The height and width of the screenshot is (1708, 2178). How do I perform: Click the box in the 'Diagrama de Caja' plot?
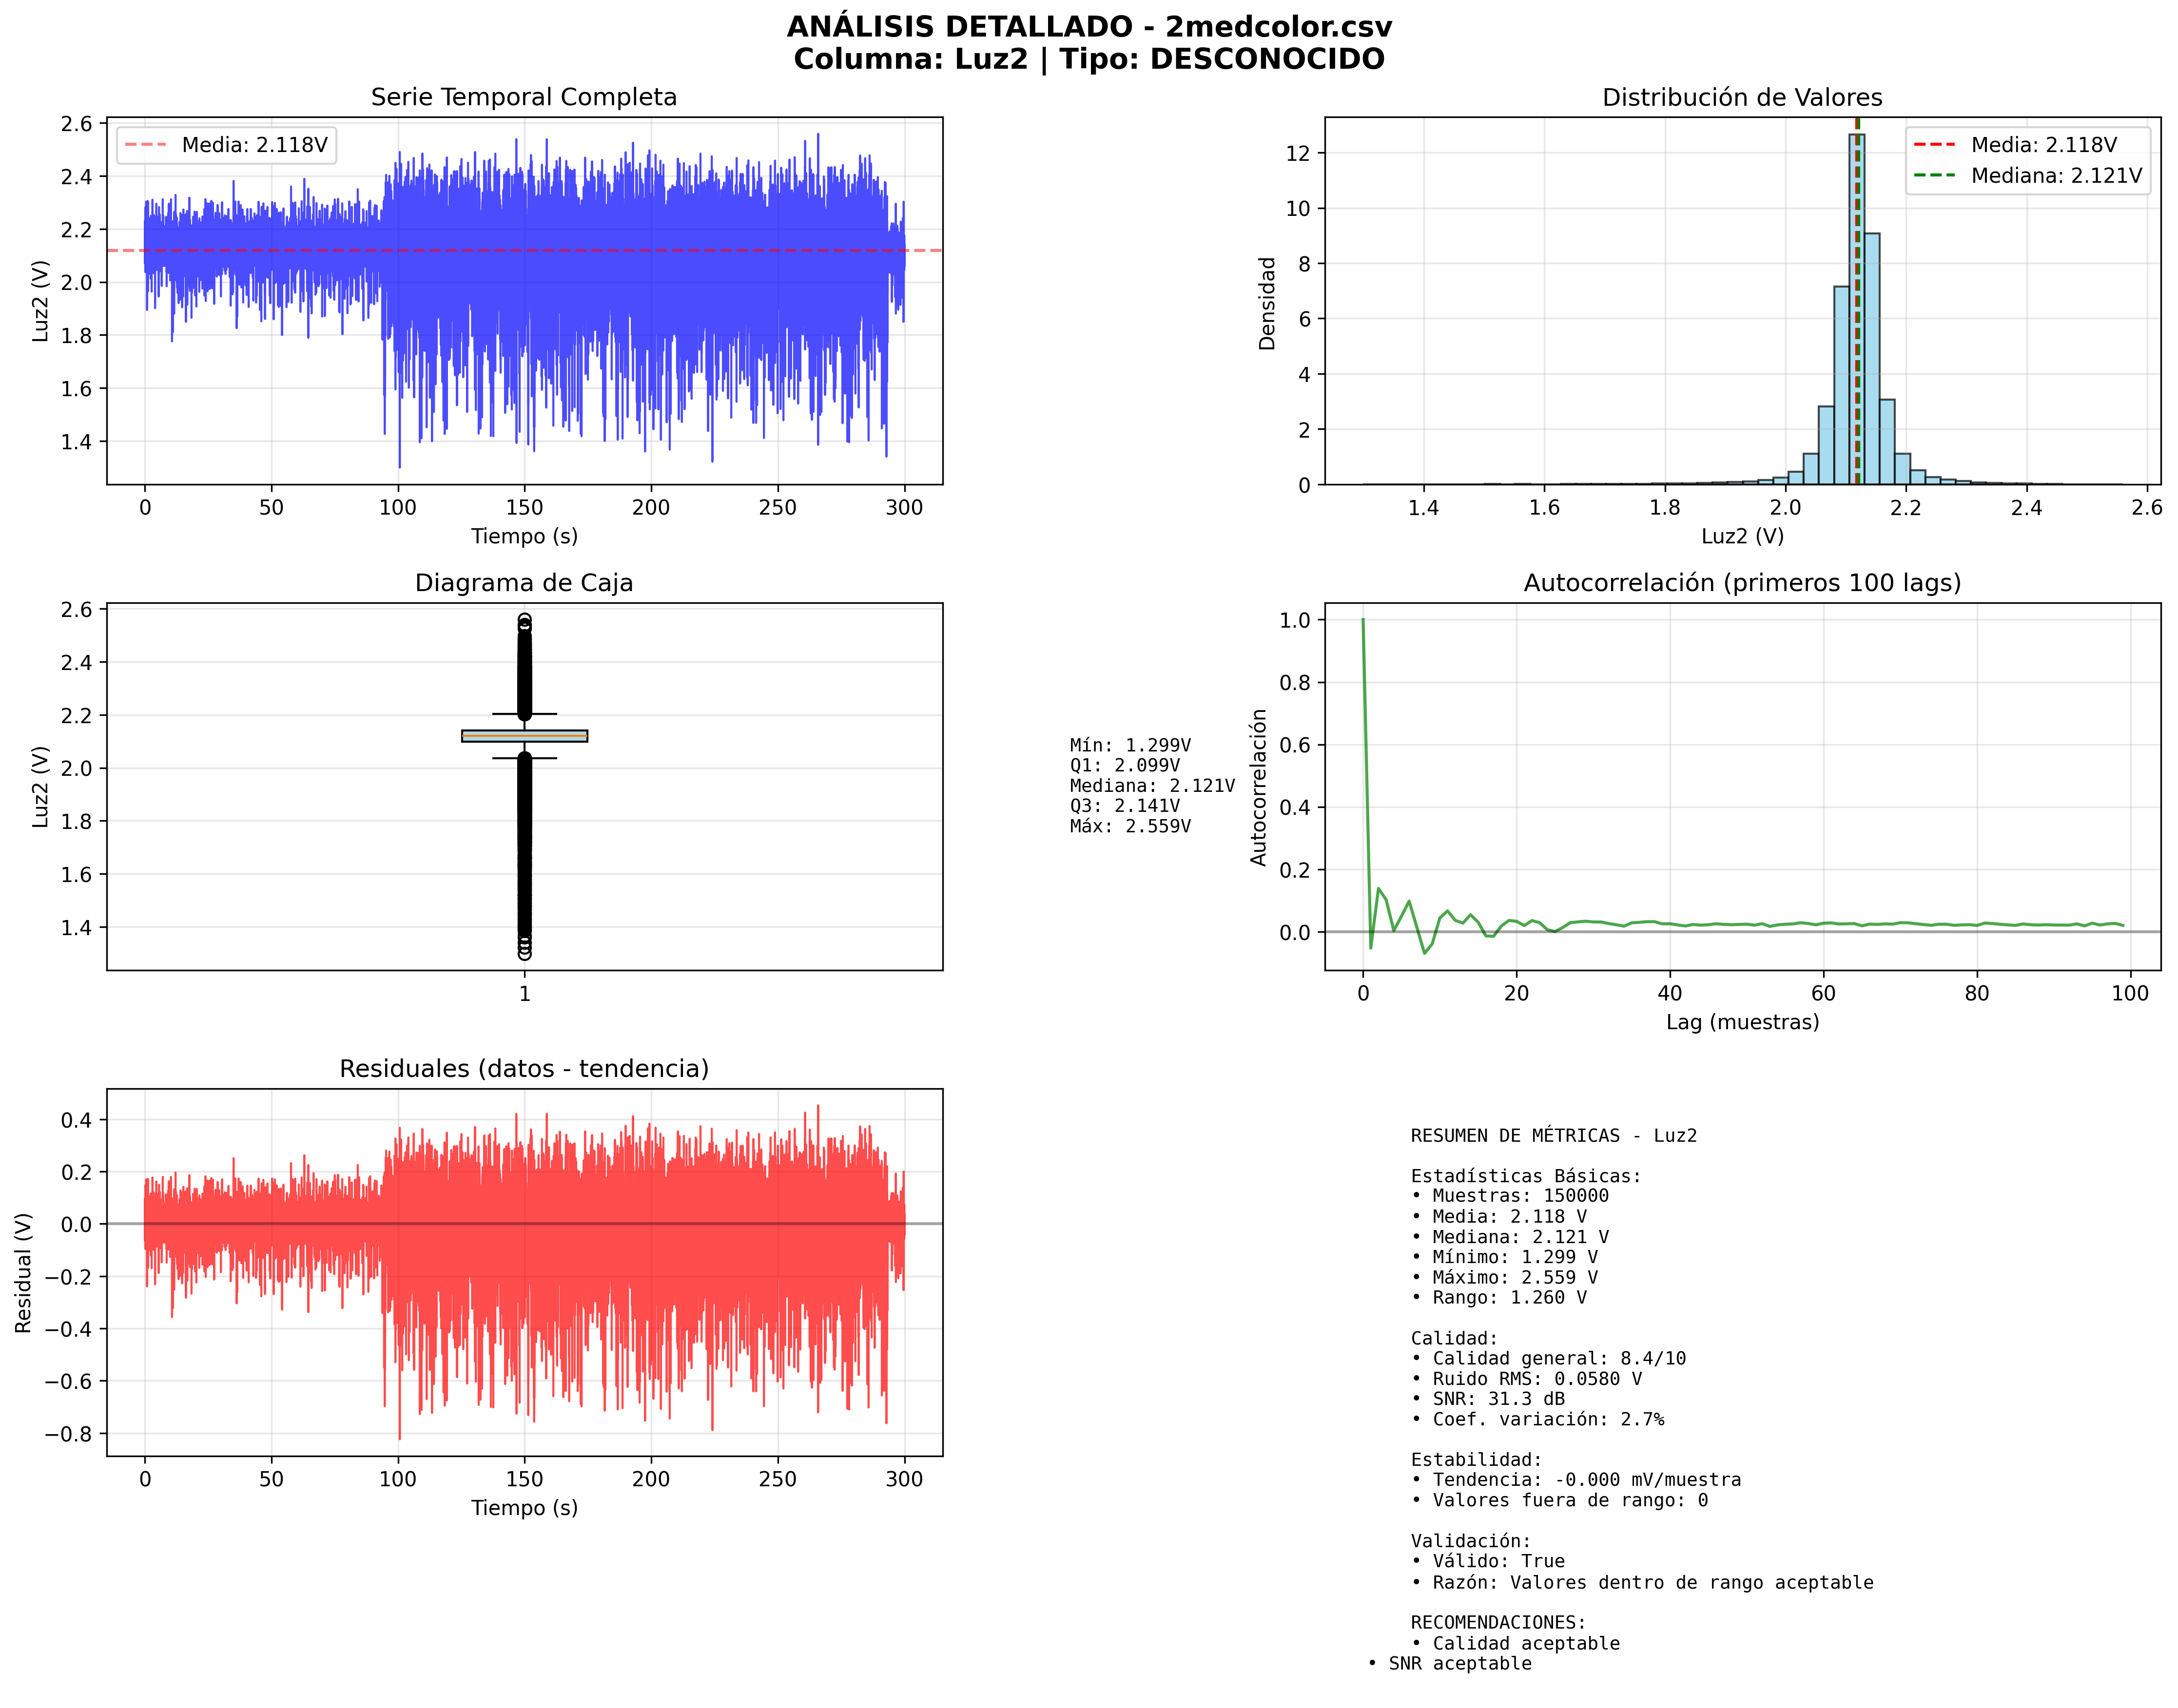coord(524,736)
